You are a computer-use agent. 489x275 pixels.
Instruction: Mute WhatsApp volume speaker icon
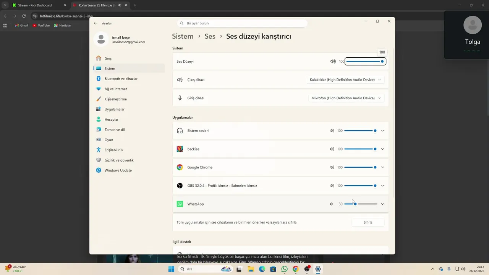click(x=332, y=204)
